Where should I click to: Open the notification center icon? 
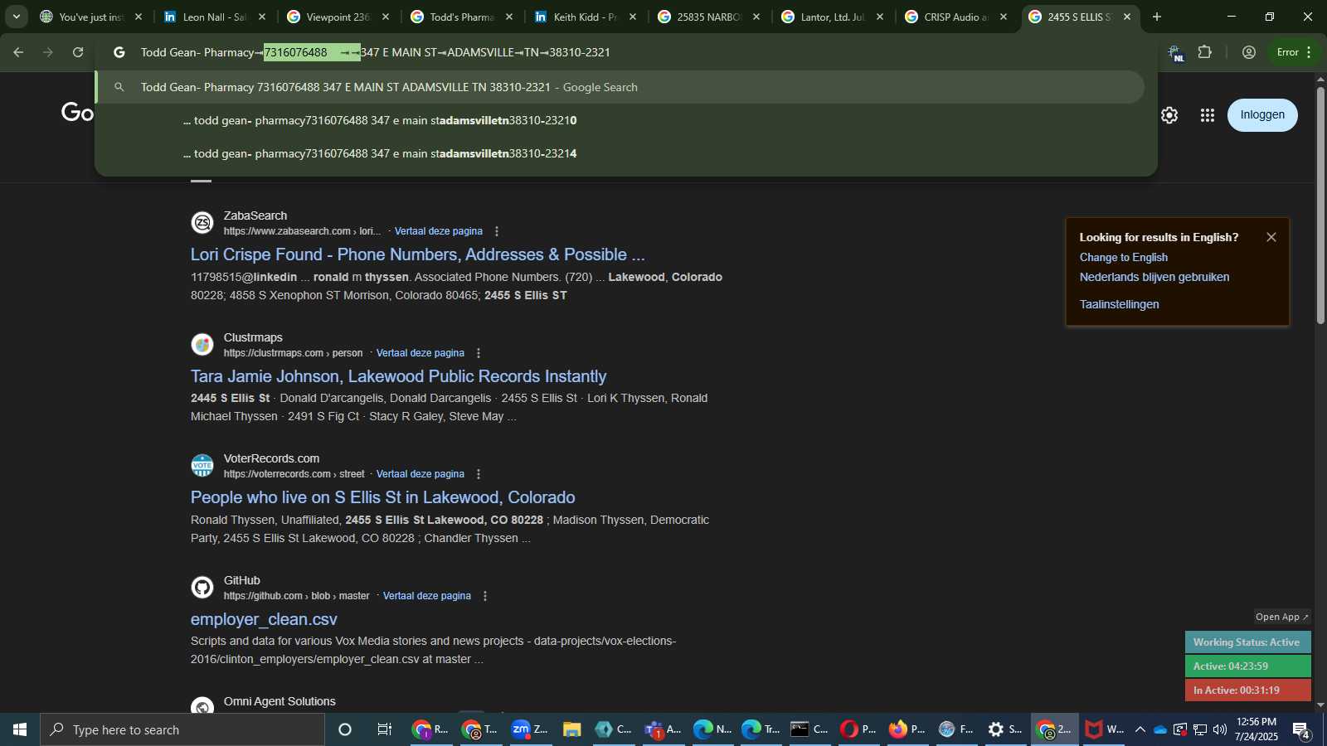(1301, 730)
